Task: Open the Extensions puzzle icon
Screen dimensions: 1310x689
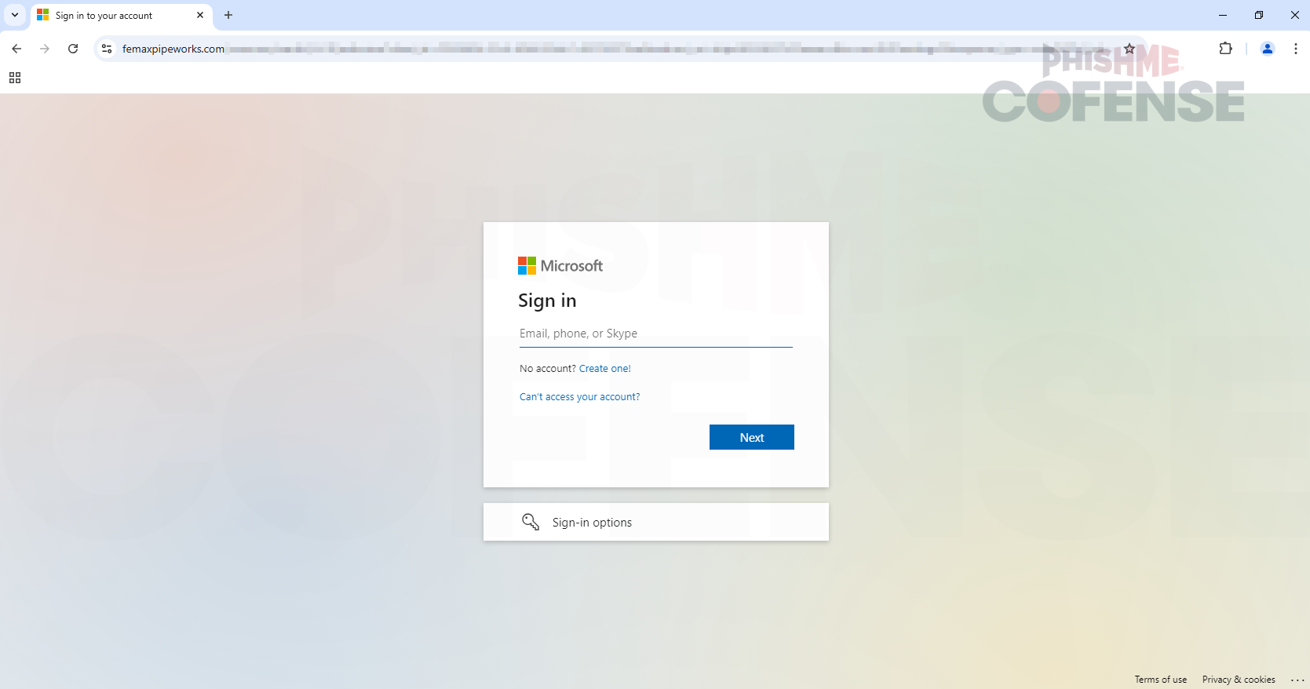Action: click(x=1225, y=49)
